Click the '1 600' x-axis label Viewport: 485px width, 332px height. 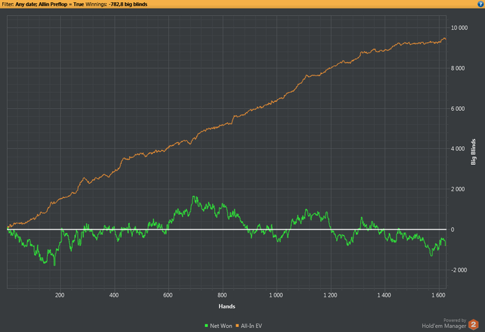[439, 295]
